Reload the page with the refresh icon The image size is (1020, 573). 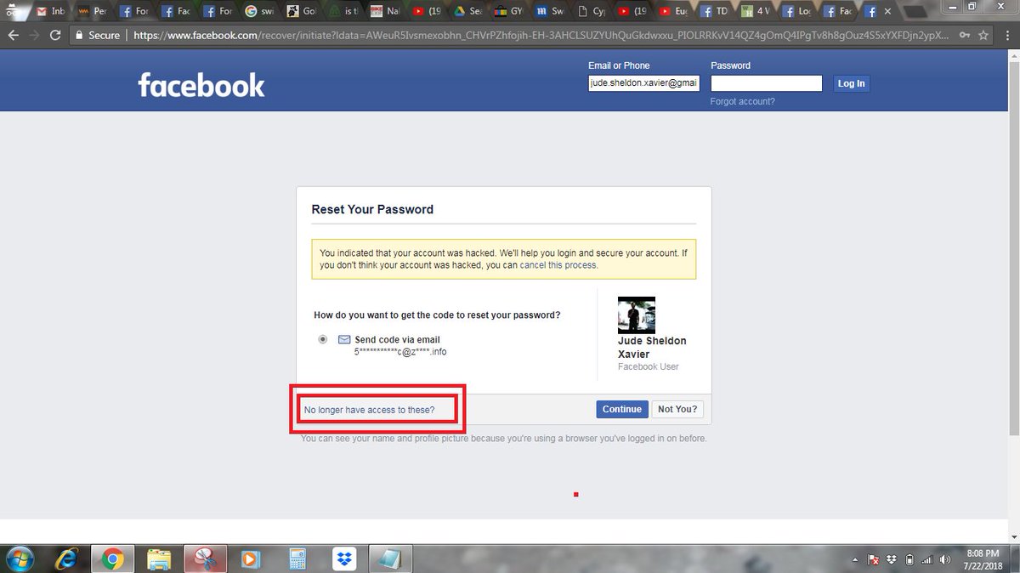coord(55,36)
